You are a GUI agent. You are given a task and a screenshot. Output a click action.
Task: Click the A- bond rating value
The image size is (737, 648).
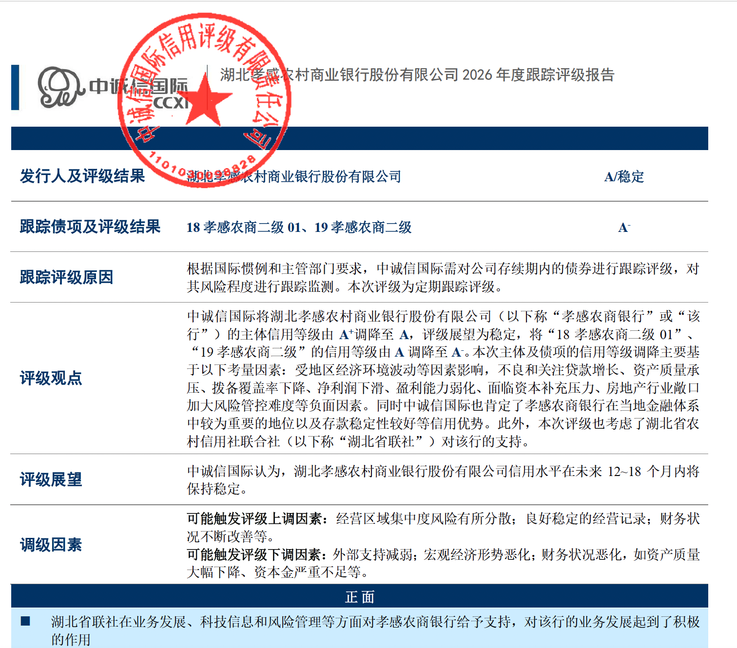click(x=624, y=227)
